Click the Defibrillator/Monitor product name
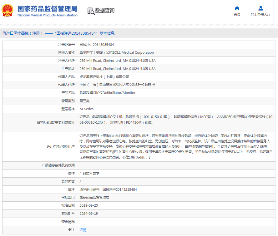 pyautogui.click(x=108, y=93)
